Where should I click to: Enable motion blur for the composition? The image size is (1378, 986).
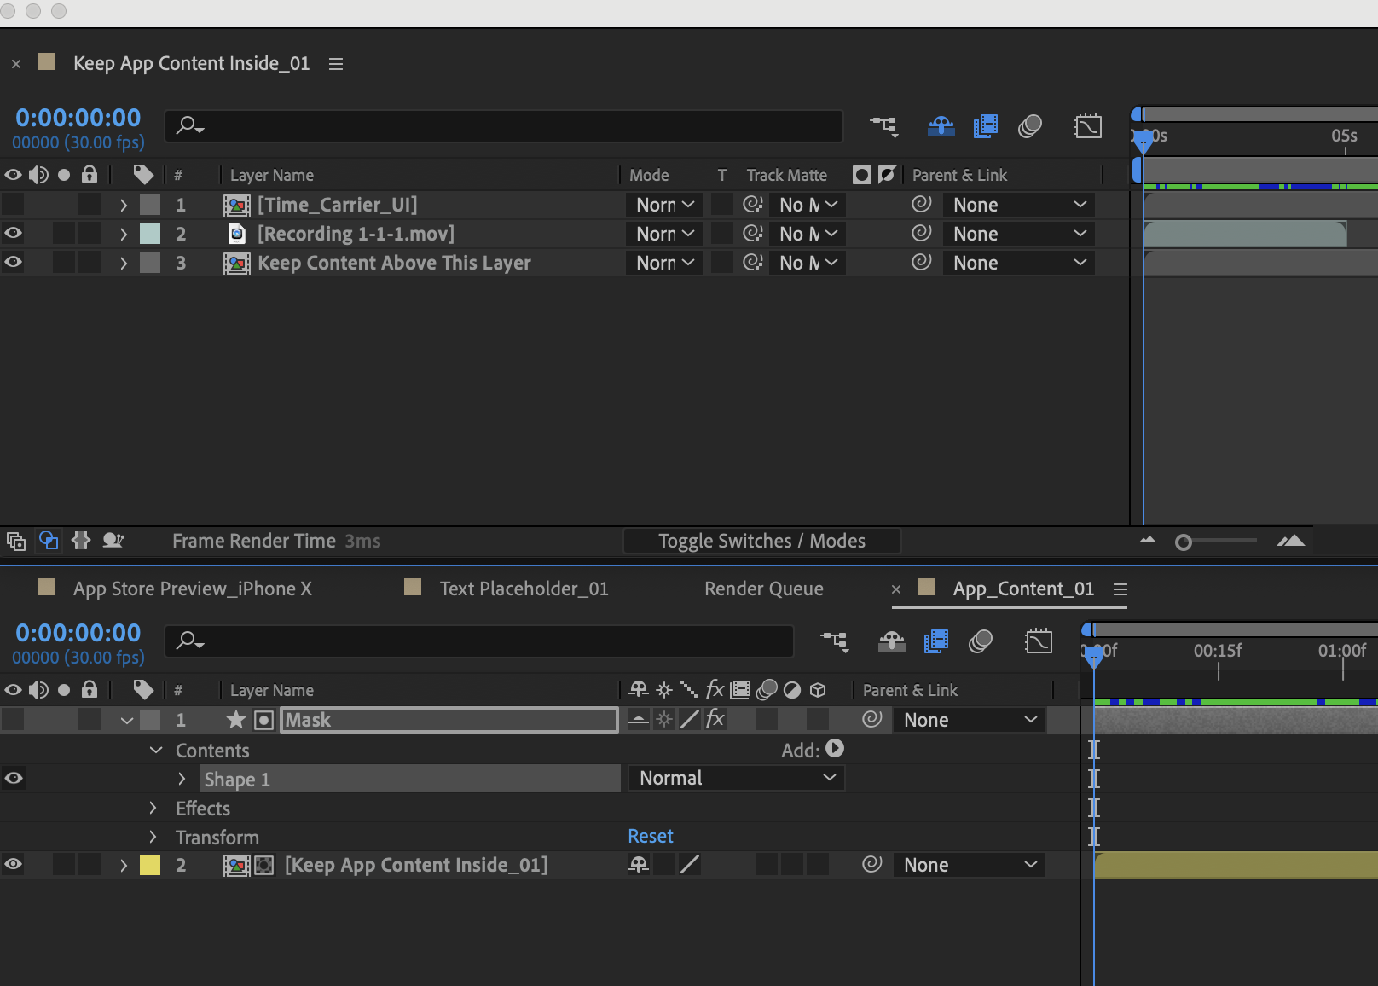tap(1029, 125)
